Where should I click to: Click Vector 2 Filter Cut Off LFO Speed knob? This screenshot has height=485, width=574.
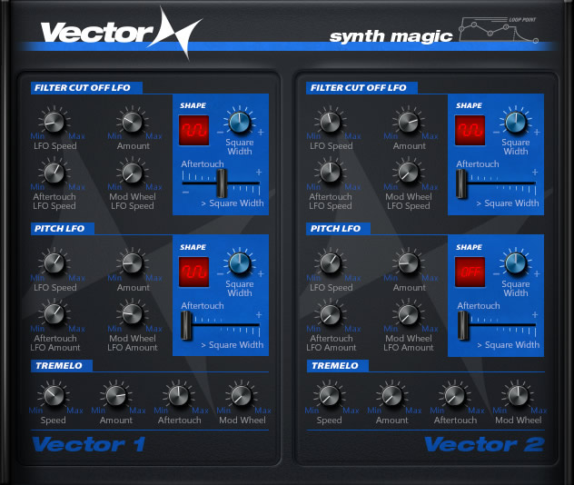tap(331, 122)
